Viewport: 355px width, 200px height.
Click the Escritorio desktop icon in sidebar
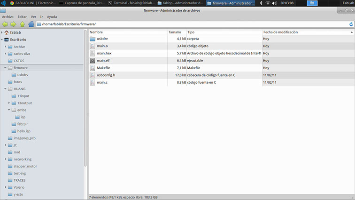click(x=7, y=40)
